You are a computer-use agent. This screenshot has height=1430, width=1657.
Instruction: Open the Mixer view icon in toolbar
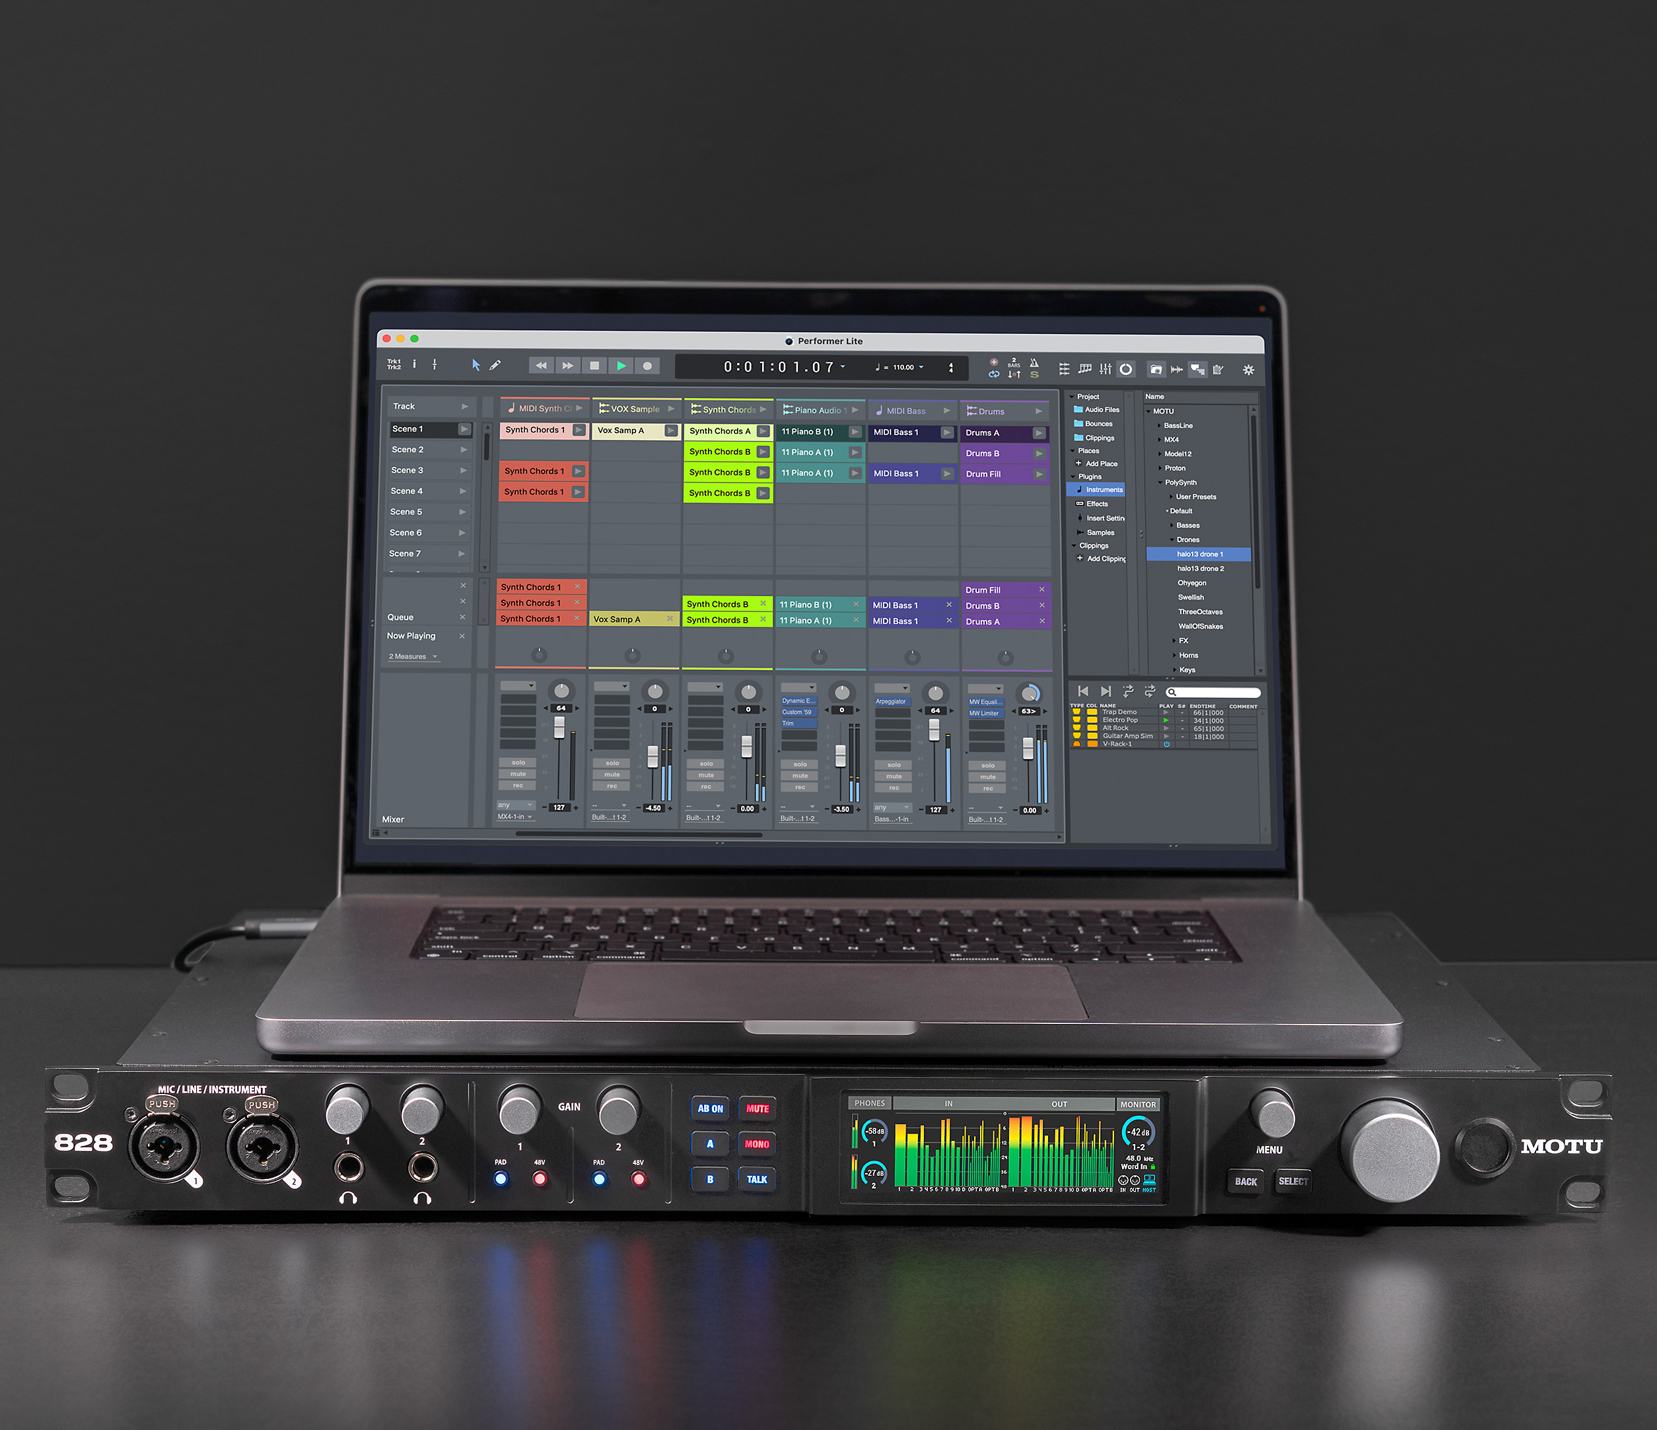tap(1105, 368)
